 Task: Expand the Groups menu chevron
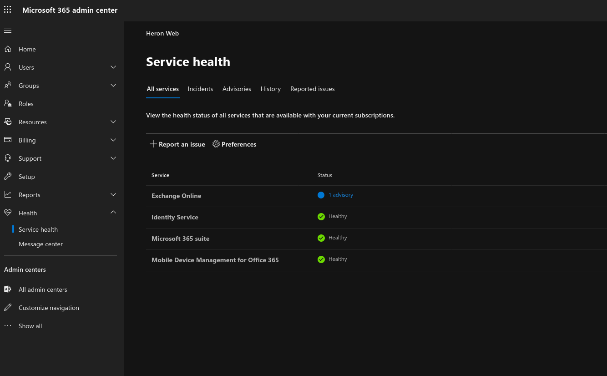(x=113, y=85)
